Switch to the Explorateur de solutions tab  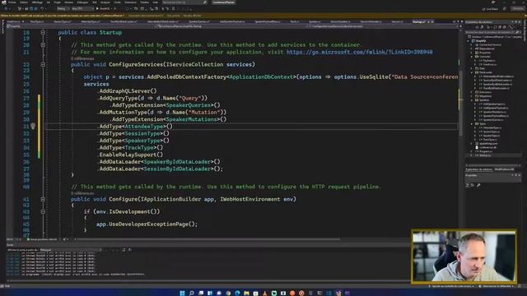[478, 169]
